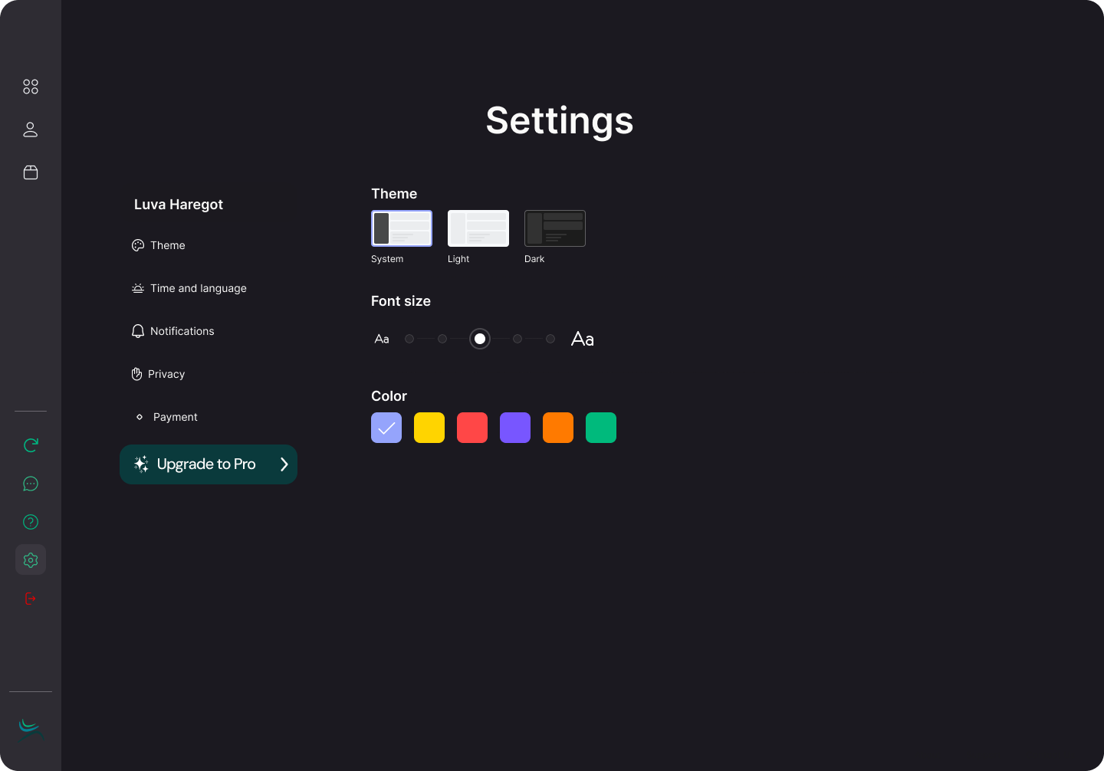Click the green refresh icon

tap(31, 445)
